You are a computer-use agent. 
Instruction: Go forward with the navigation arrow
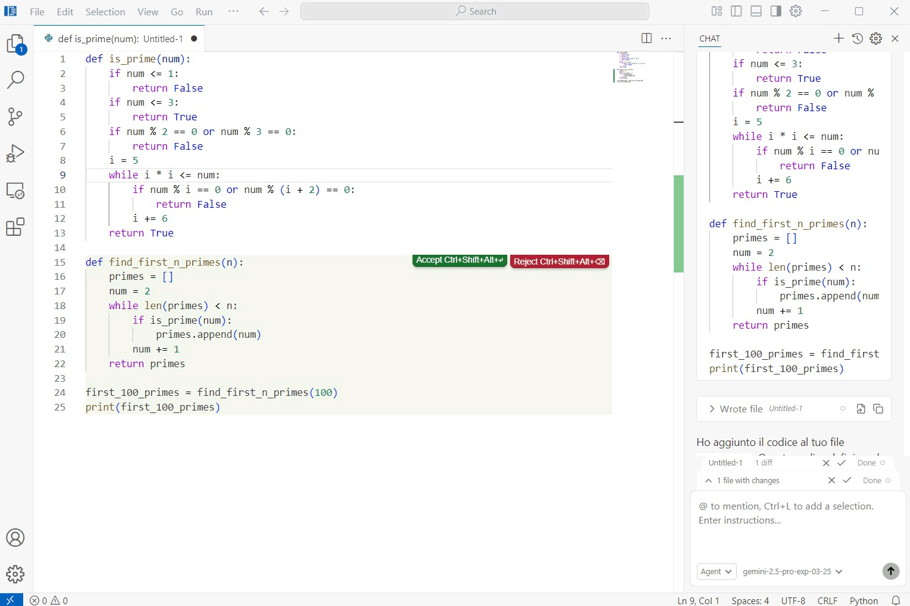[x=284, y=11]
